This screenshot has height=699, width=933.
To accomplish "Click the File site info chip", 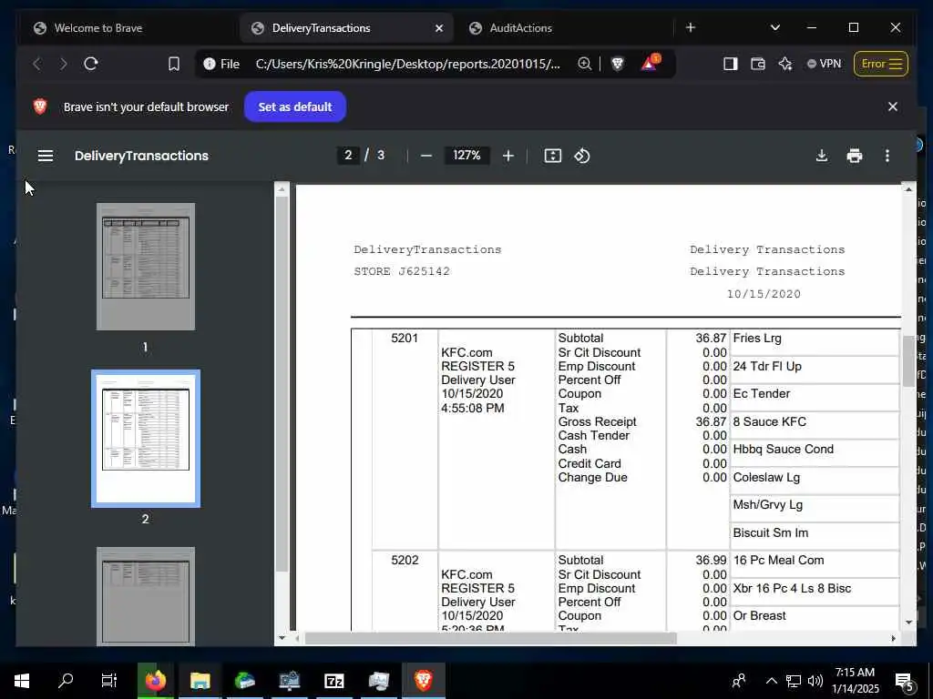I will click(x=221, y=64).
